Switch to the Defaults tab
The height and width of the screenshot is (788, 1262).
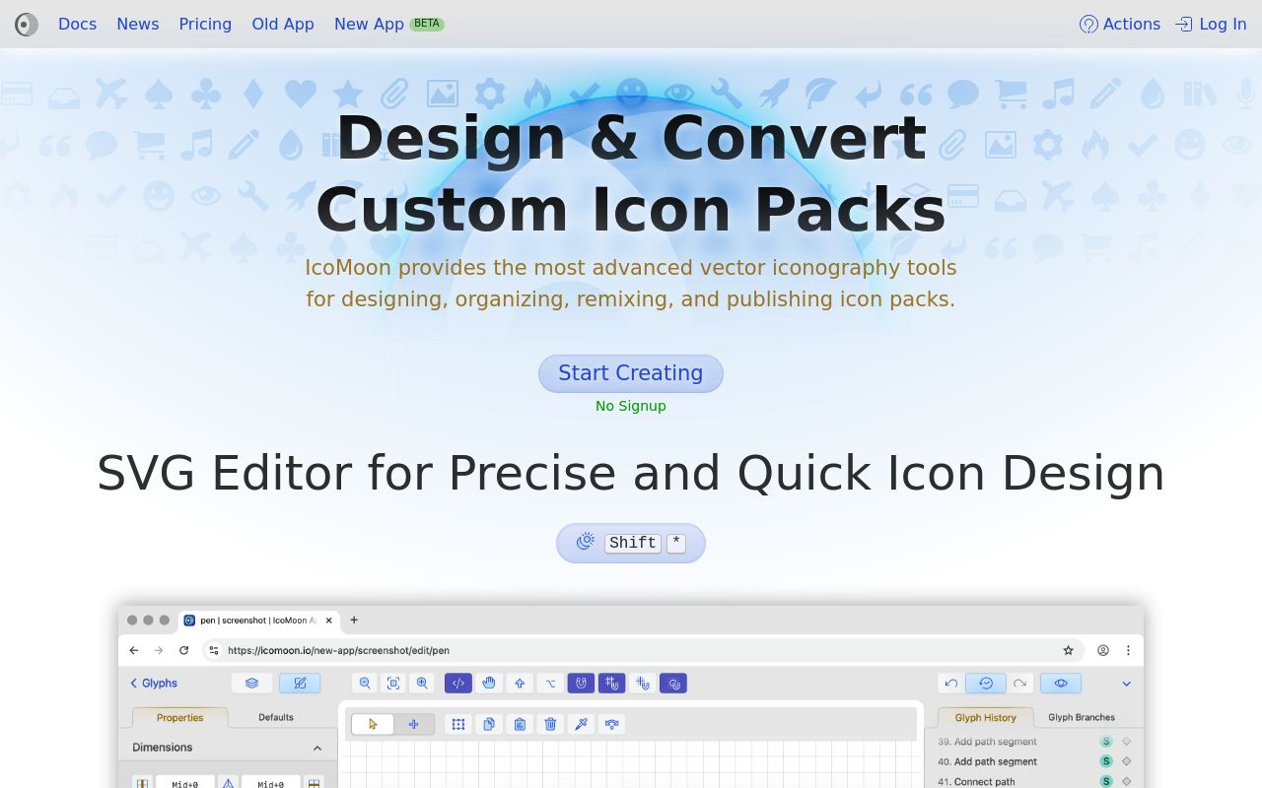point(275,717)
